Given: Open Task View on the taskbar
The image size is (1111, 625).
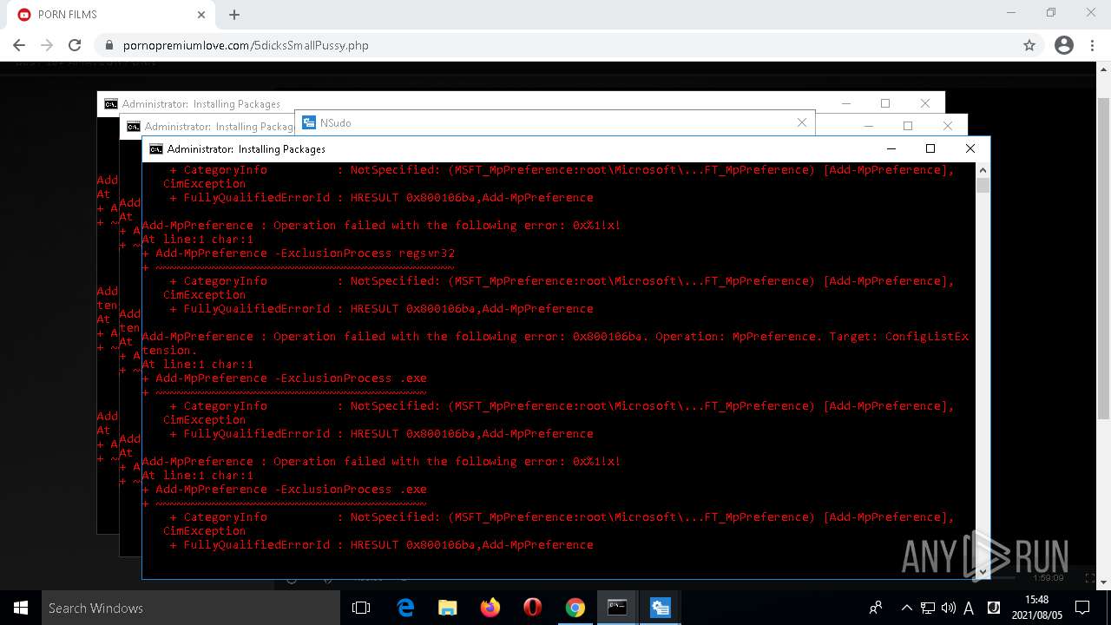Looking at the screenshot, I should click(361, 608).
